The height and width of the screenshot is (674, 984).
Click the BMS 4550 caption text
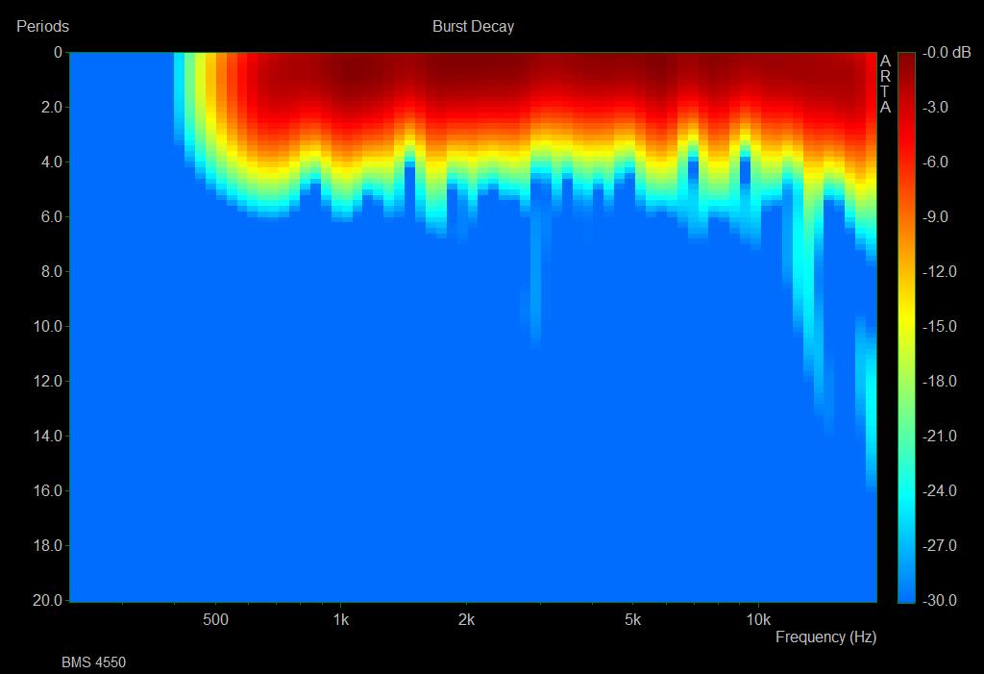click(93, 662)
